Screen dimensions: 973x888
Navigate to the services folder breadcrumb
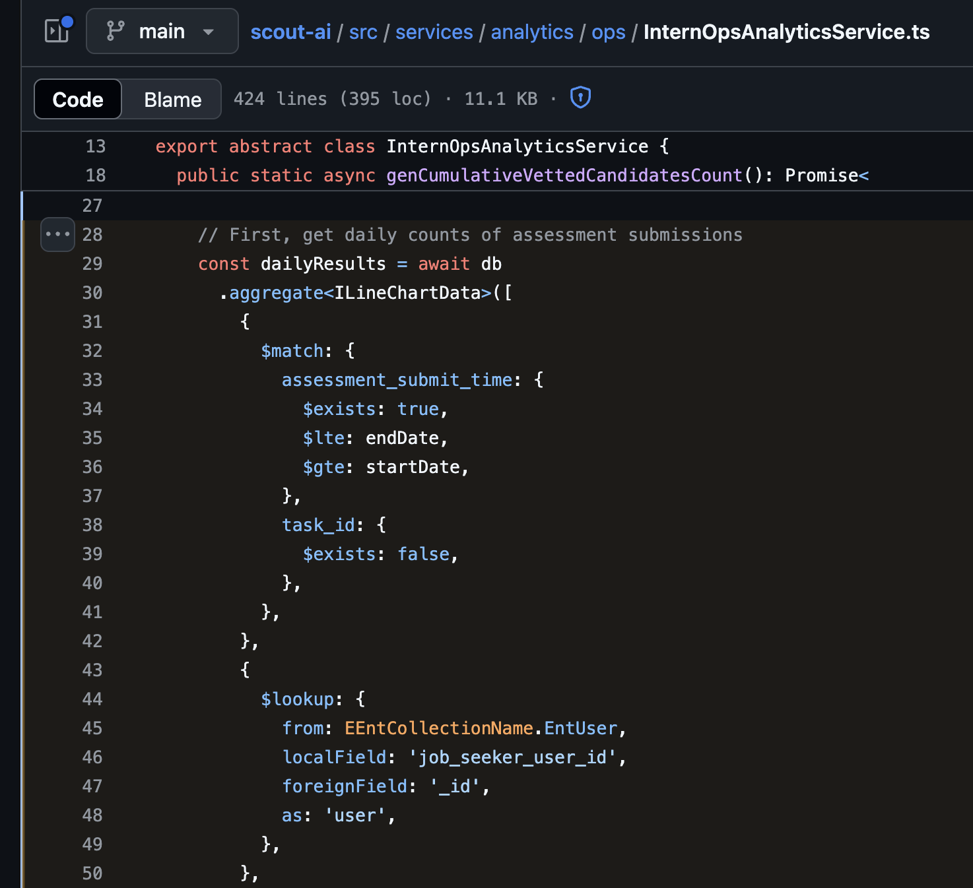434,32
